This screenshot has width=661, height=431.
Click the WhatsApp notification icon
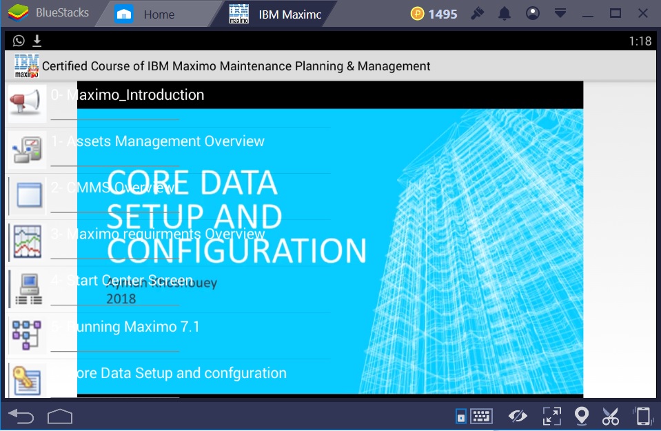(19, 41)
